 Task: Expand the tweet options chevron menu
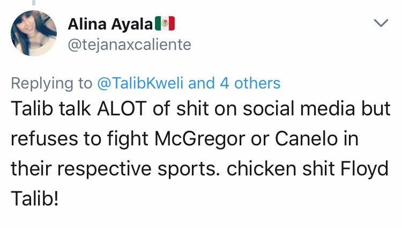(x=380, y=24)
